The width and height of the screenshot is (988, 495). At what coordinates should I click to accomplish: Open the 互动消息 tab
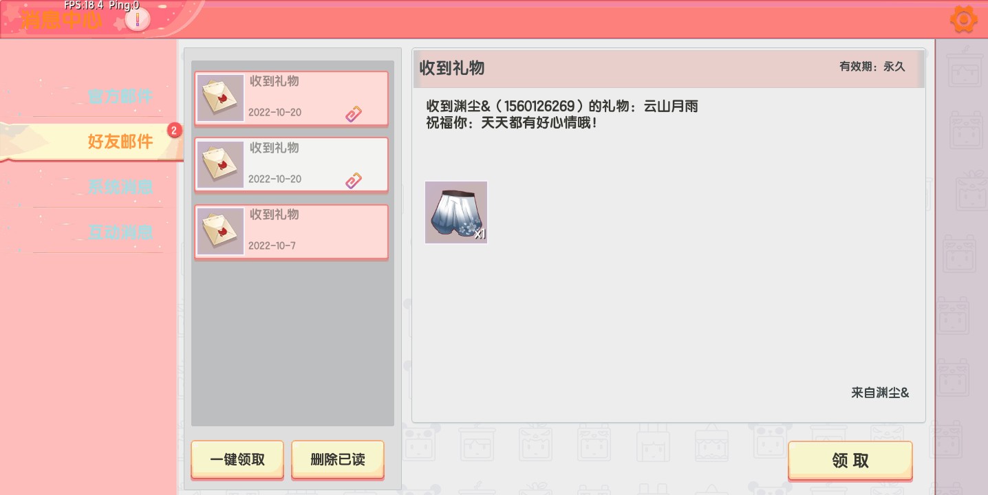point(120,232)
